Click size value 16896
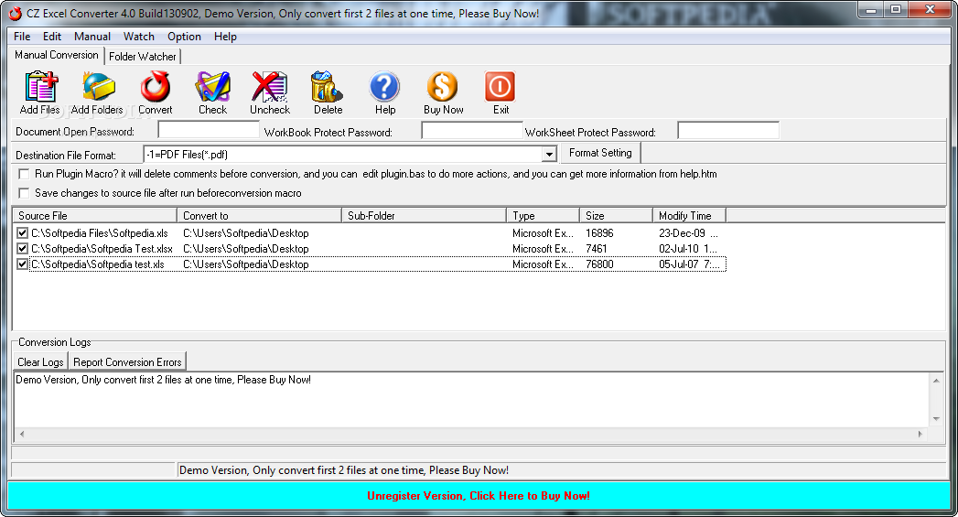958x517 pixels. tap(599, 232)
